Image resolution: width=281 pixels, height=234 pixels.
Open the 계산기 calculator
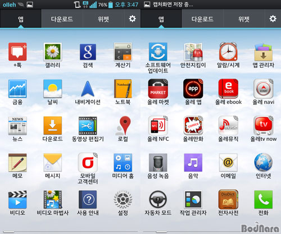[x=123, y=52]
